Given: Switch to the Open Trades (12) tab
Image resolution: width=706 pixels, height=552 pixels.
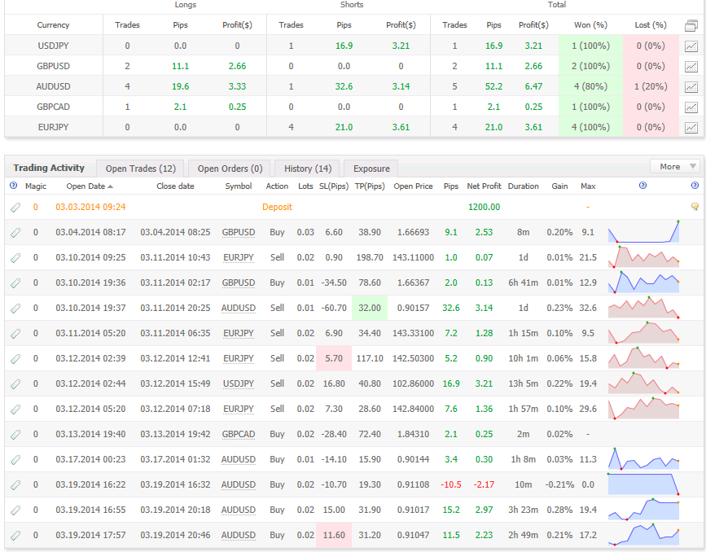Looking at the screenshot, I should tap(141, 169).
